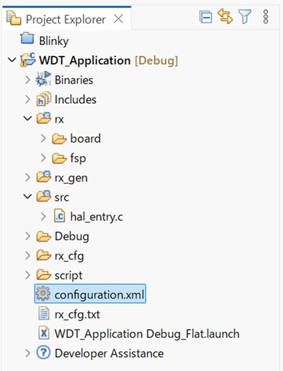Select the Includes label
This screenshot has width=283, height=371.
tap(75, 100)
